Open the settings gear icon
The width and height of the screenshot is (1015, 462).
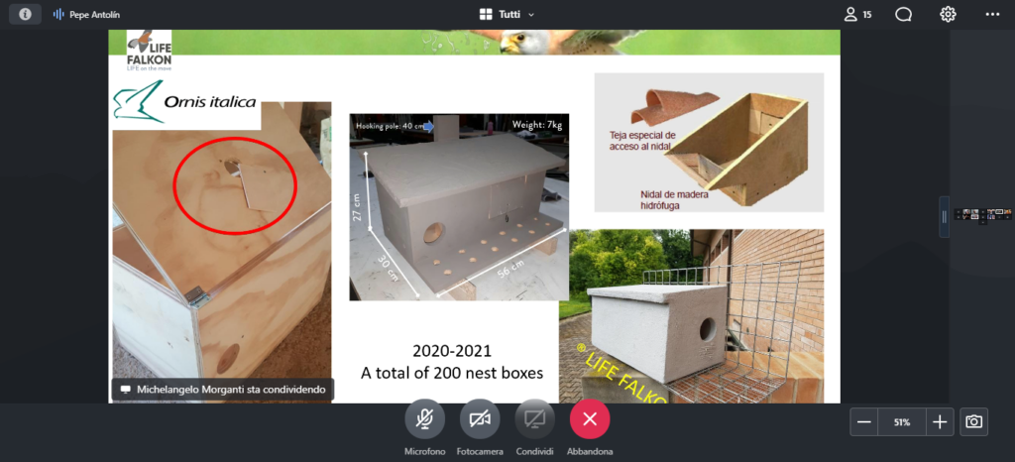[948, 14]
